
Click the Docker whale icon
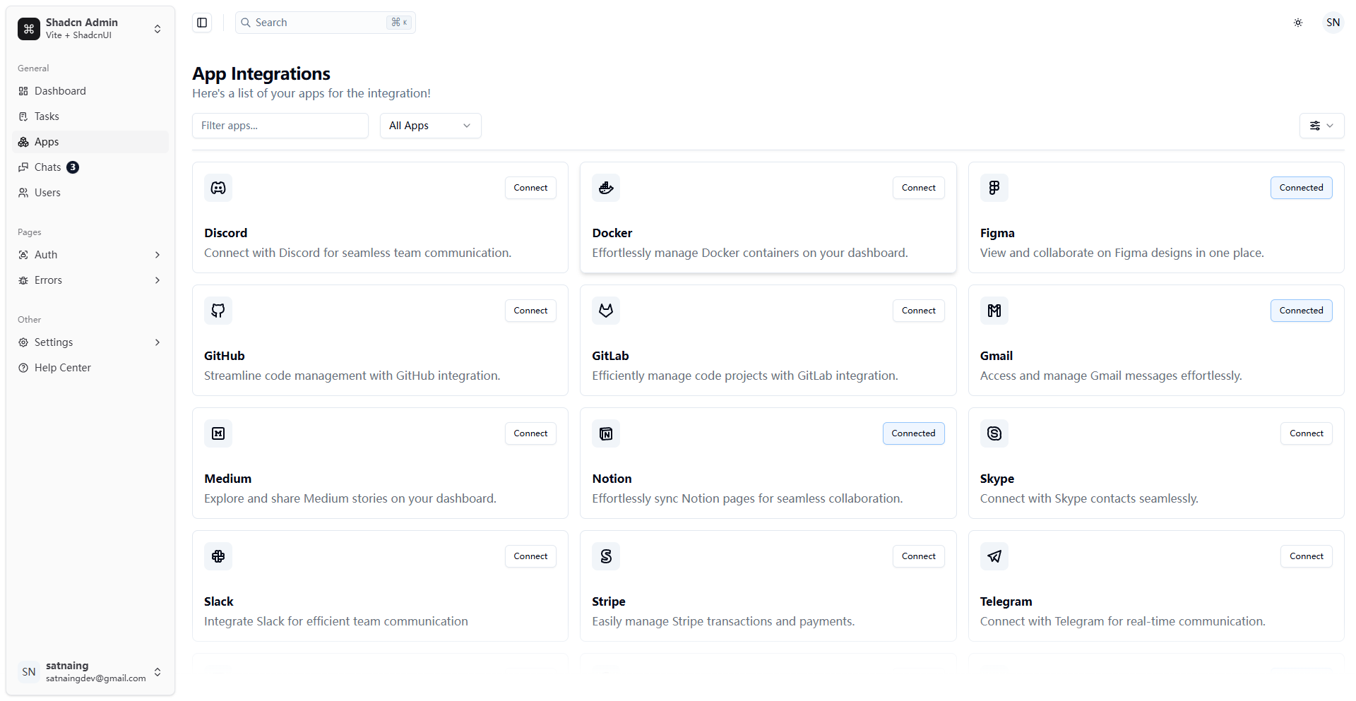(606, 188)
